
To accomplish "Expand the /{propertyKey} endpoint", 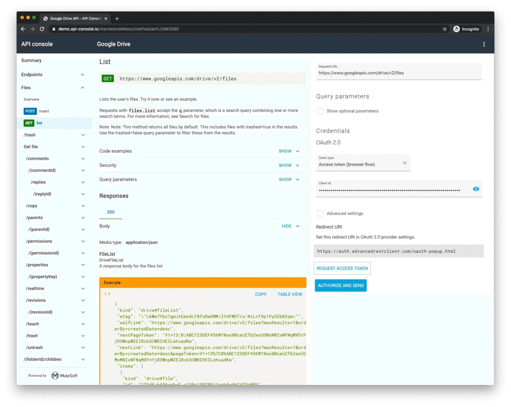I will click(x=83, y=277).
